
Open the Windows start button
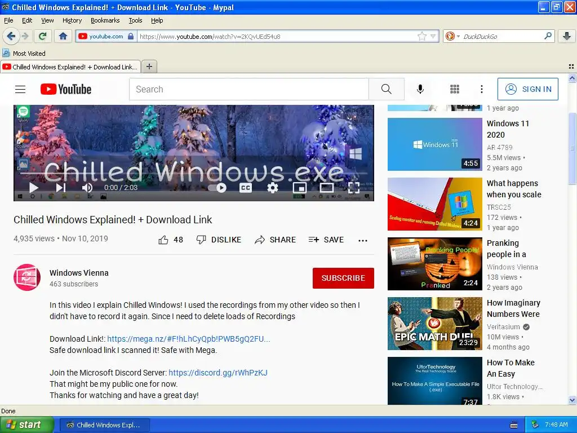27,425
